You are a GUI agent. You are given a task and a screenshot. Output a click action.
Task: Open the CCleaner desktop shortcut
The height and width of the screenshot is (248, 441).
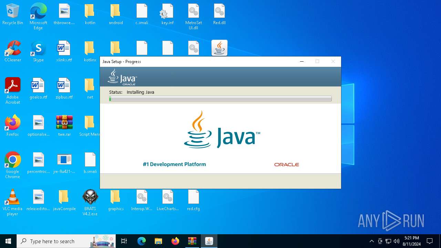tap(13, 52)
